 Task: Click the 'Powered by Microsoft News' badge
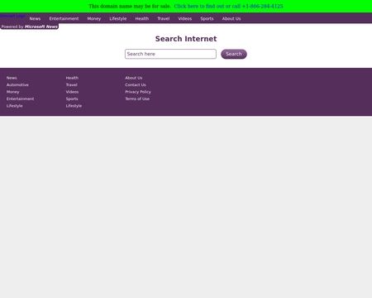pos(30,26)
